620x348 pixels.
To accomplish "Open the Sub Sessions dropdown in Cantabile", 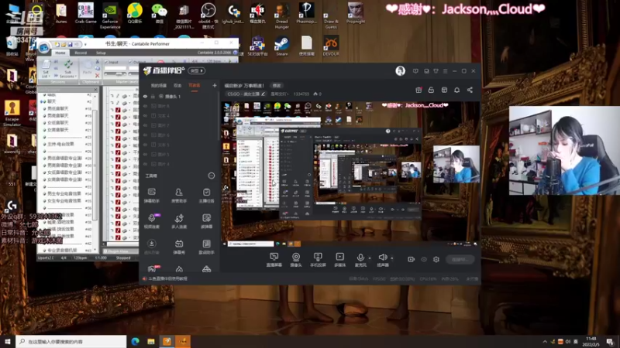I will (68, 69).
